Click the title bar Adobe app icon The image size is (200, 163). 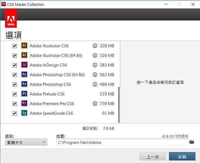[x=3, y=4]
